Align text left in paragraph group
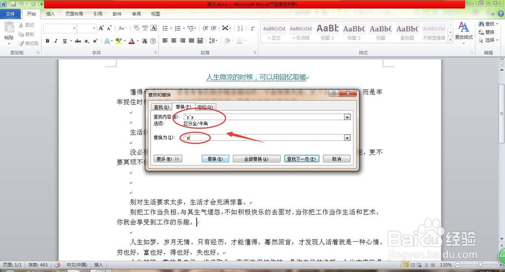This screenshot has width=505, height=272. 165,40
